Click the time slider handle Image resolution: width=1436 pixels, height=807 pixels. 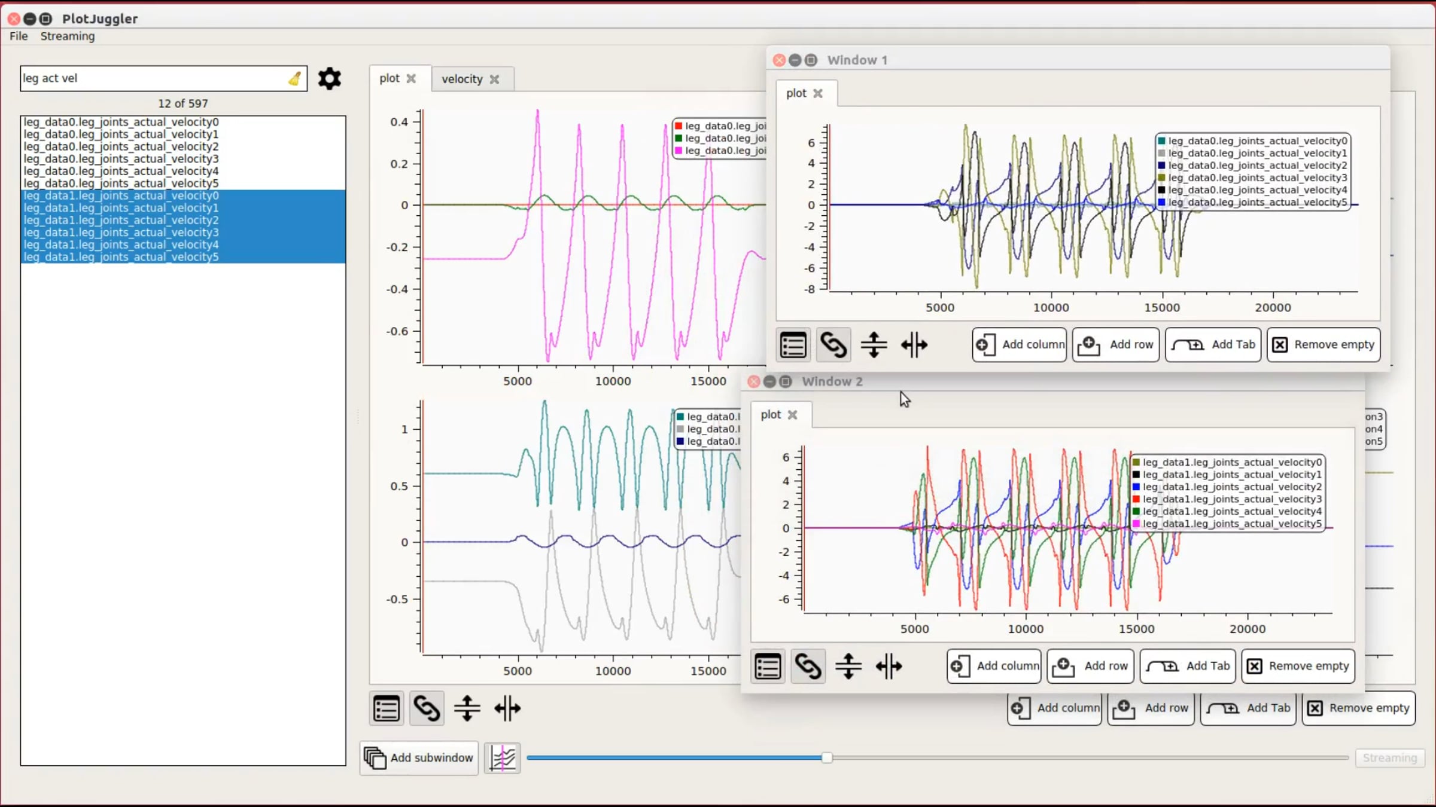827,758
